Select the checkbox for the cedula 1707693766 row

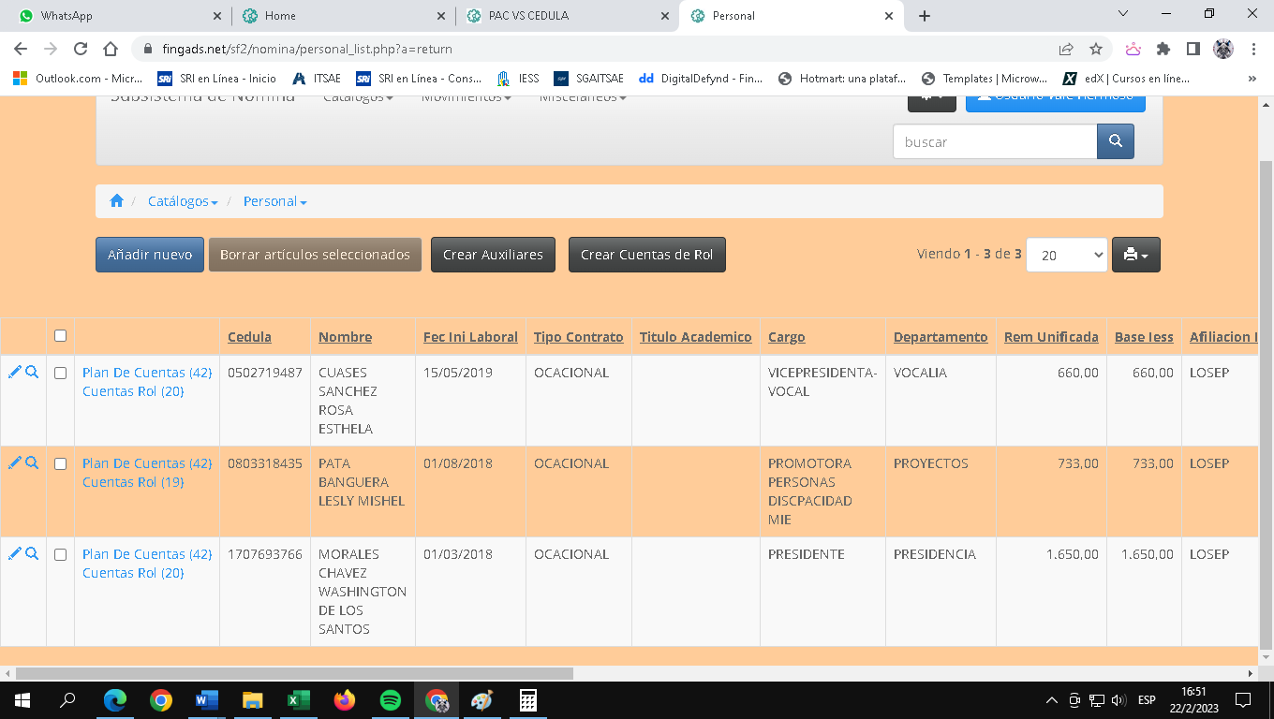pos(61,554)
